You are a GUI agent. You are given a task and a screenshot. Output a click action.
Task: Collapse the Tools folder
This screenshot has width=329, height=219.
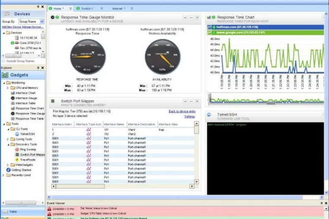coord(4,124)
